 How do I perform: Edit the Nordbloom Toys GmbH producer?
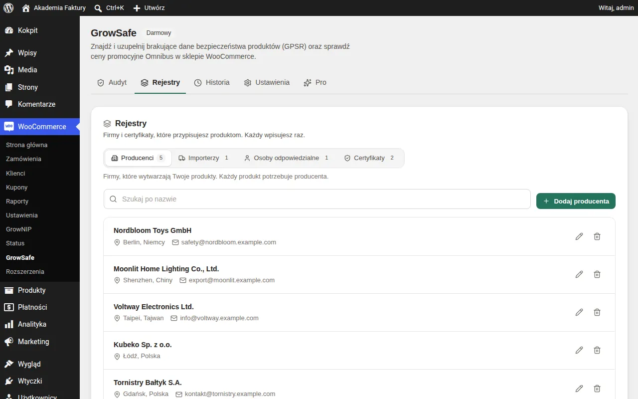pos(579,236)
